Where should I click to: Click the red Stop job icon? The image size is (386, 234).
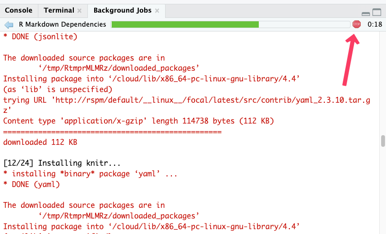357,24
